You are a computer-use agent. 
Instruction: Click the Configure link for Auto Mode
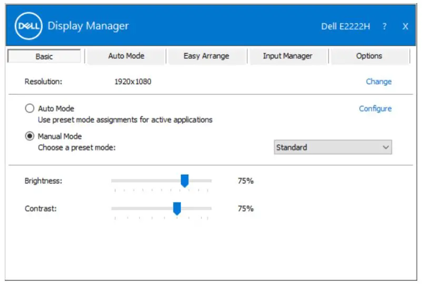tap(375, 108)
